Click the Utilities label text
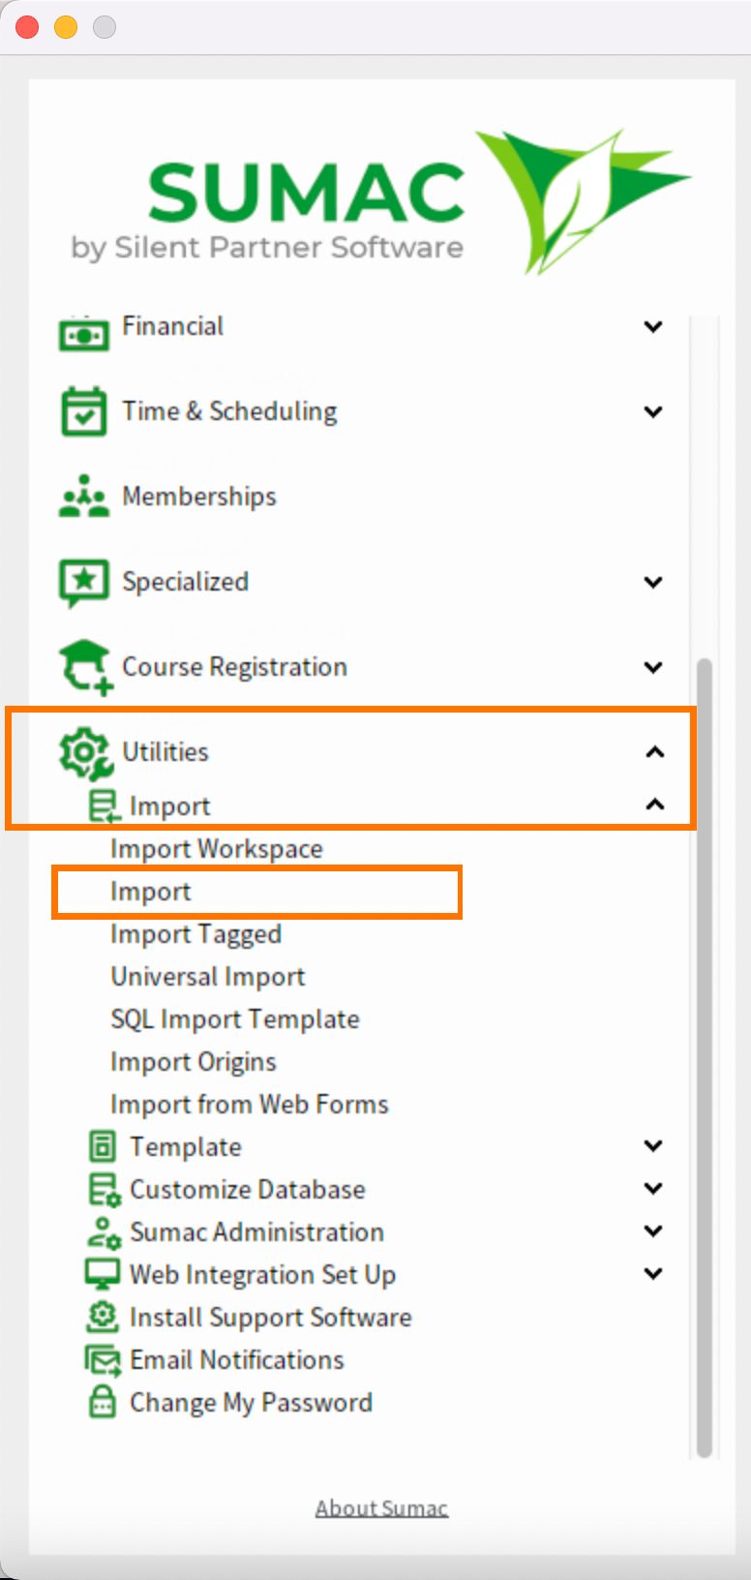751x1580 pixels. pos(165,752)
